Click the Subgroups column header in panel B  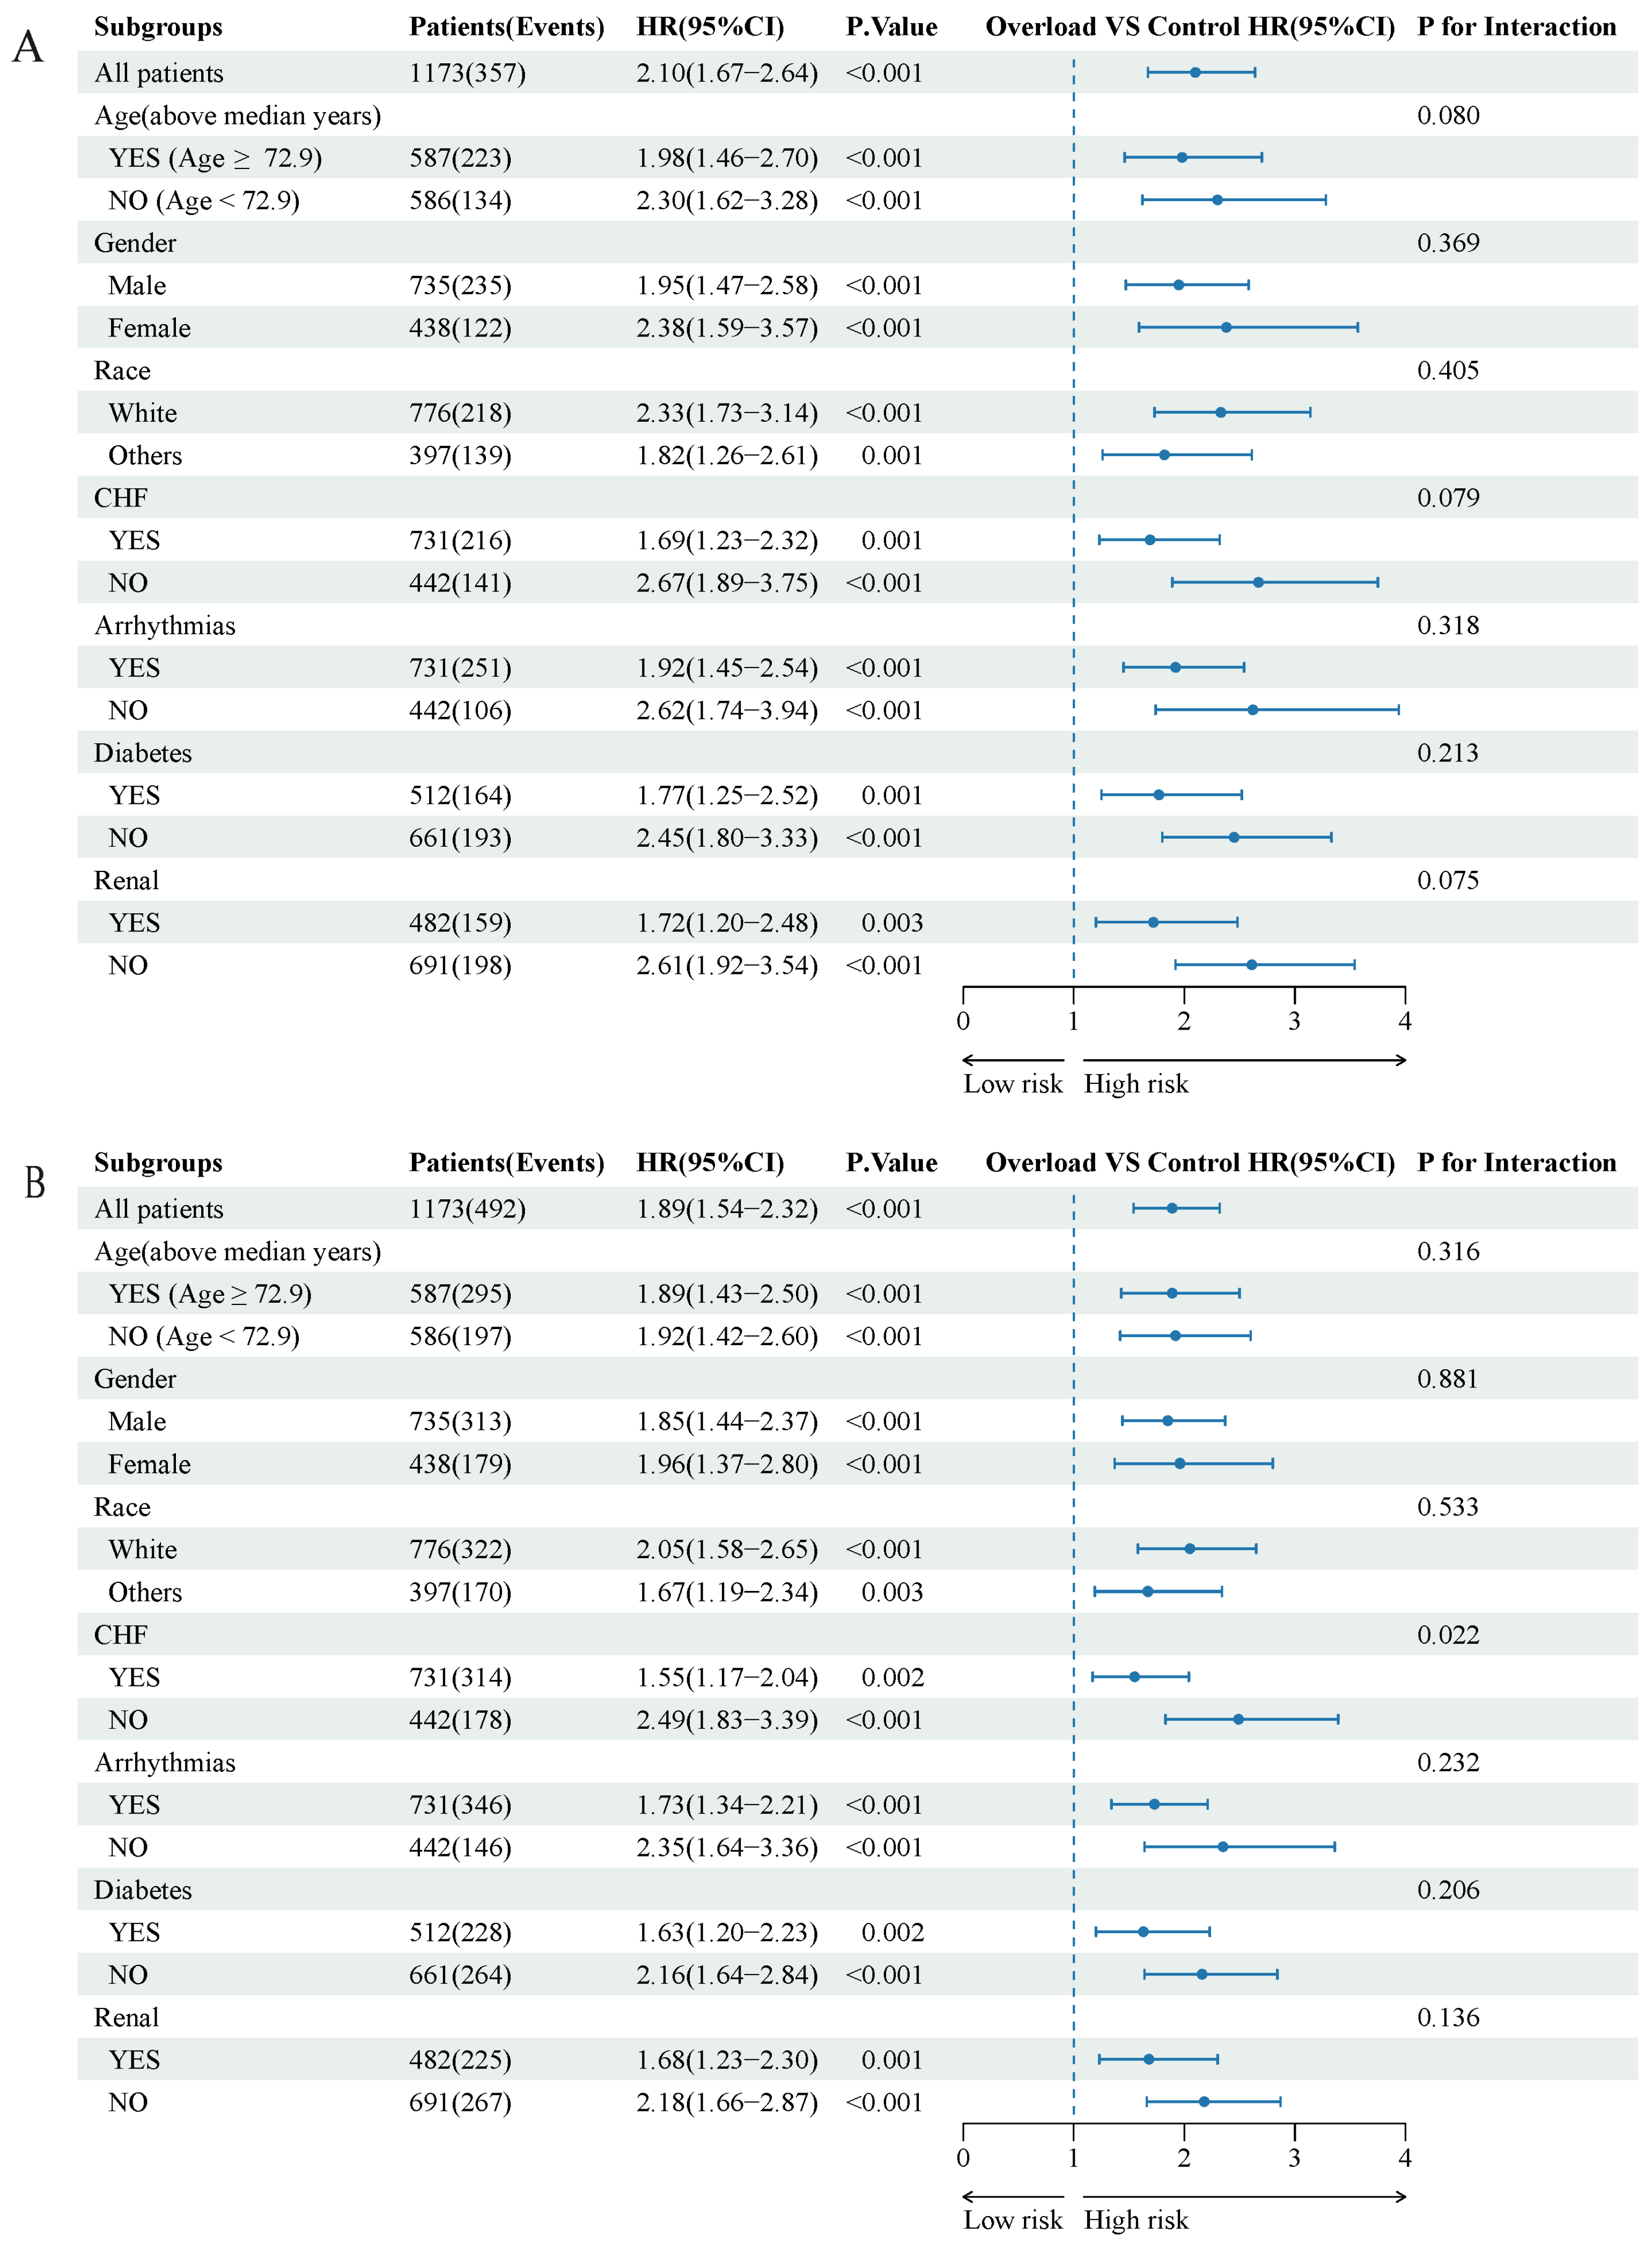point(158,1163)
